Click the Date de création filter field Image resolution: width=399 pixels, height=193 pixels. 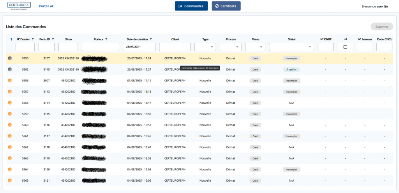point(139,47)
